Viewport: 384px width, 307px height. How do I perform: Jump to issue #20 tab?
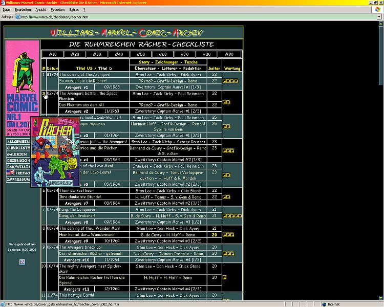point(75,54)
